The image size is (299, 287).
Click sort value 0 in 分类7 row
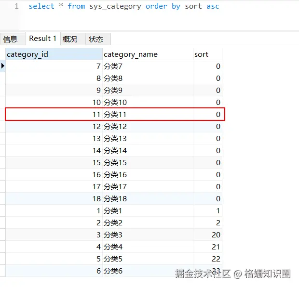click(x=207, y=66)
